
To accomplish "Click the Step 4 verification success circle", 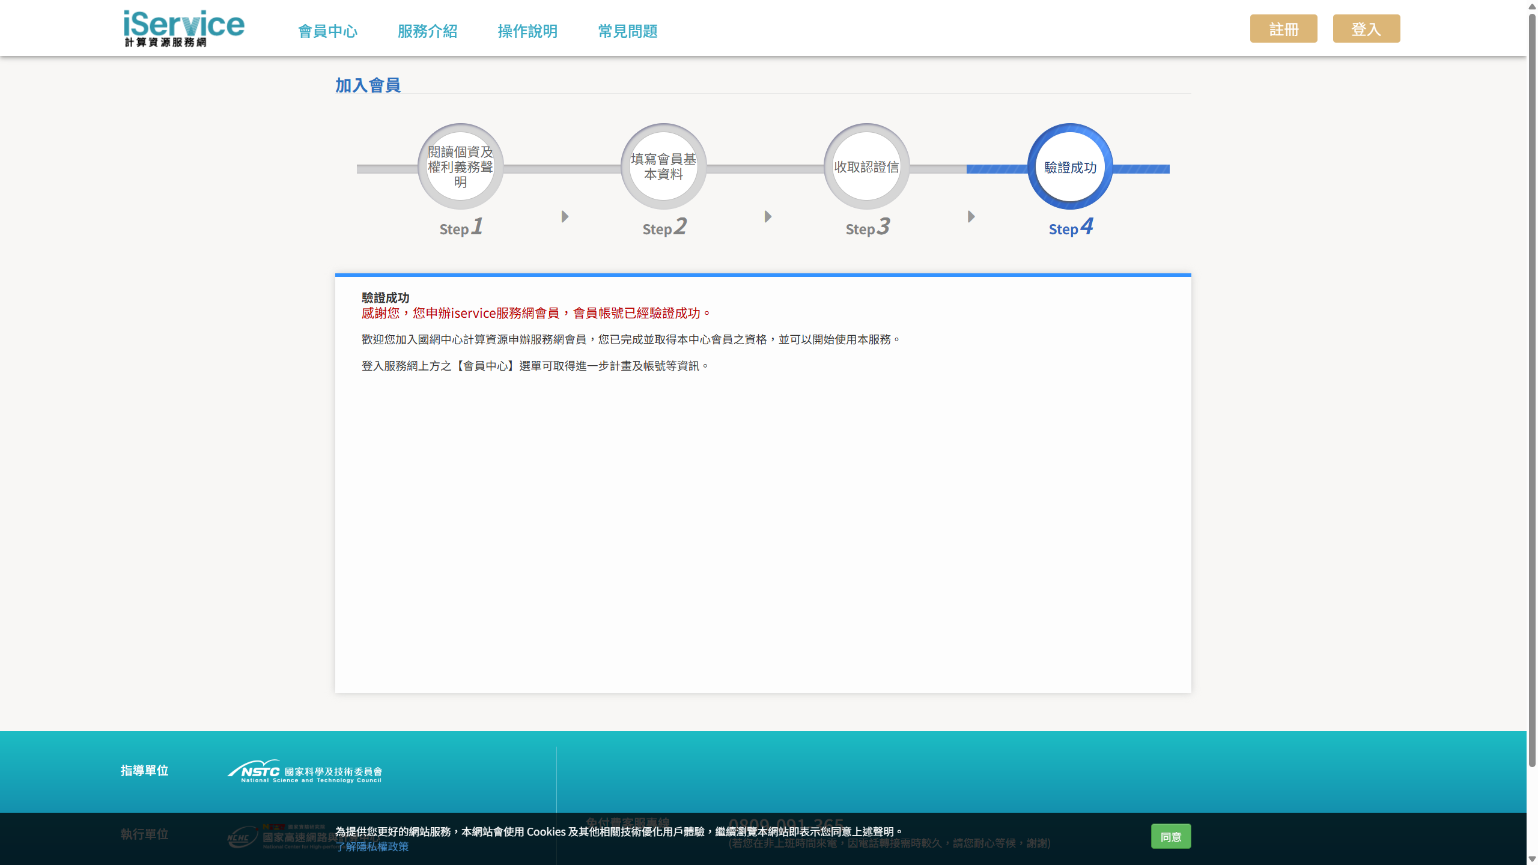I will point(1070,167).
